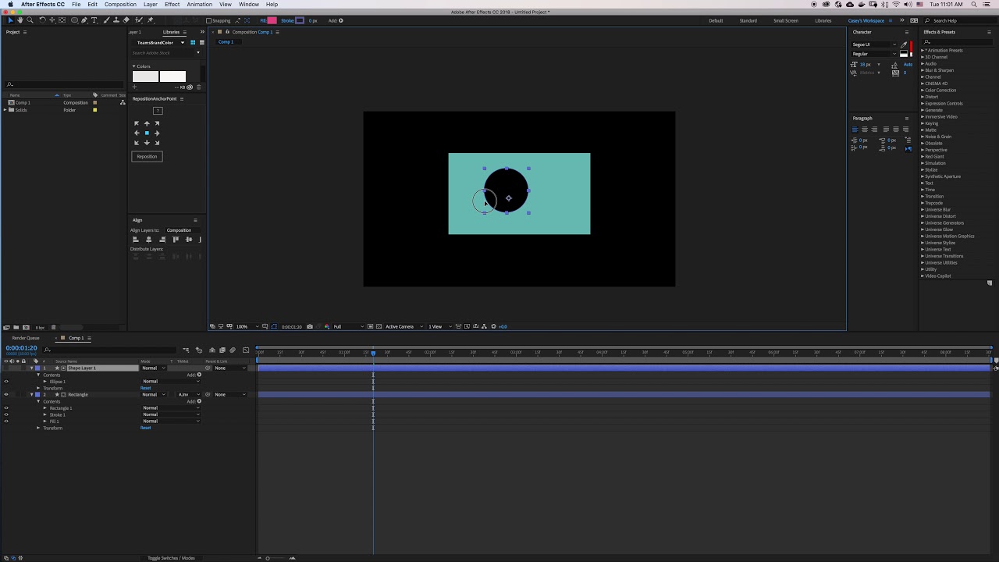
Task: Click Reset on Shape Layer 1 Transform
Action: (146, 388)
